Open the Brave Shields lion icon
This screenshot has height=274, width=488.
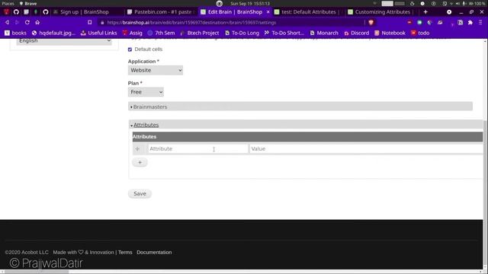click(371, 22)
